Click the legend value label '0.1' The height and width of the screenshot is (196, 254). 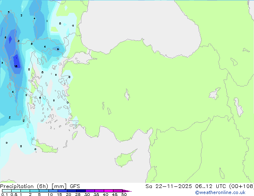click(4, 194)
